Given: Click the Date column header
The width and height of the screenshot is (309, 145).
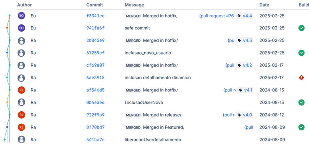Looking at the screenshot, I should (x=264, y=5).
